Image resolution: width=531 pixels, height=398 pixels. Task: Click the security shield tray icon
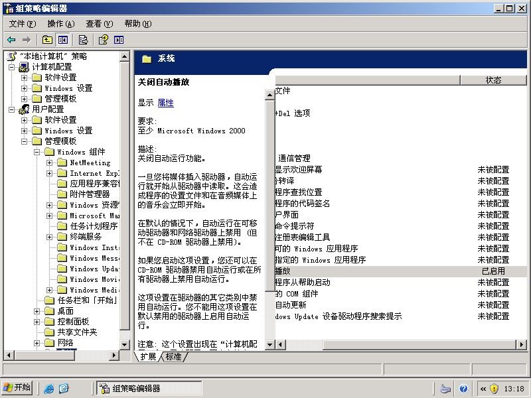(x=494, y=389)
